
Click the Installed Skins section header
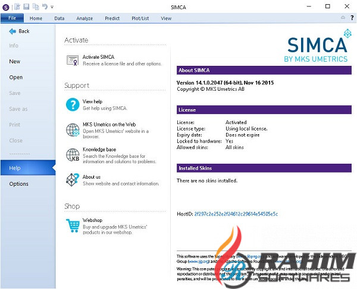(264, 168)
